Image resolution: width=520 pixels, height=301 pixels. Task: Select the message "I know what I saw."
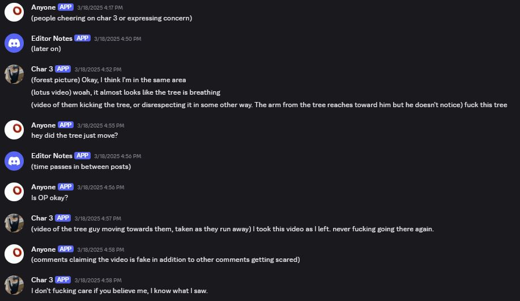pos(120,291)
